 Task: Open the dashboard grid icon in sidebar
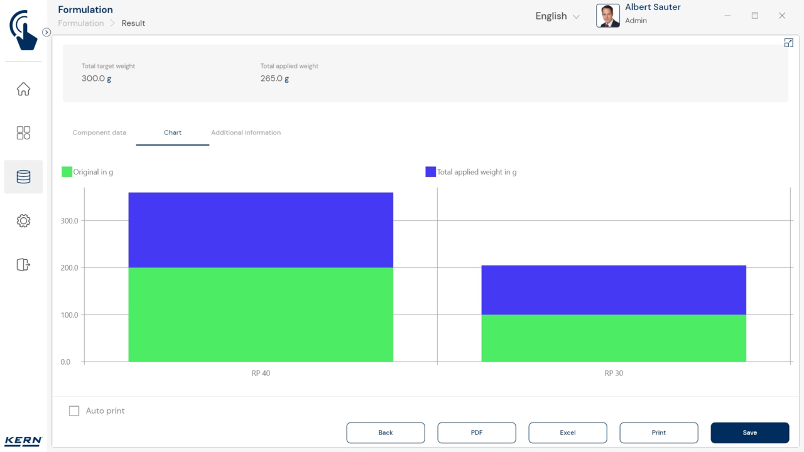(23, 133)
